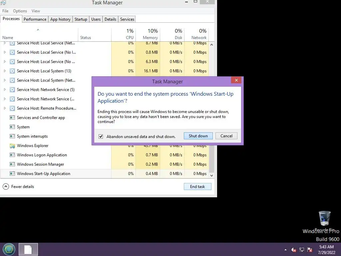This screenshot has width=341, height=256.
Task: Switch to the Details tab
Action: point(110,19)
